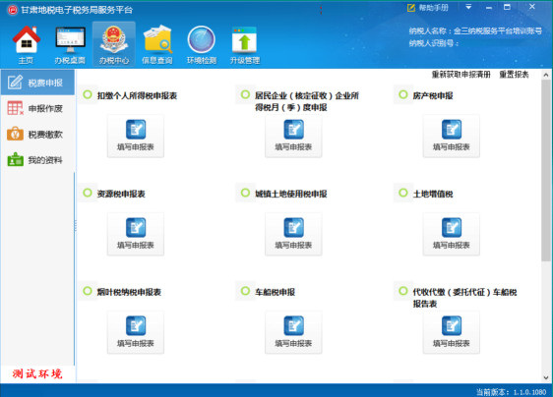Fill in form for 烟叶税纳税申报表
This screenshot has height=397, width=553.
pos(136,332)
